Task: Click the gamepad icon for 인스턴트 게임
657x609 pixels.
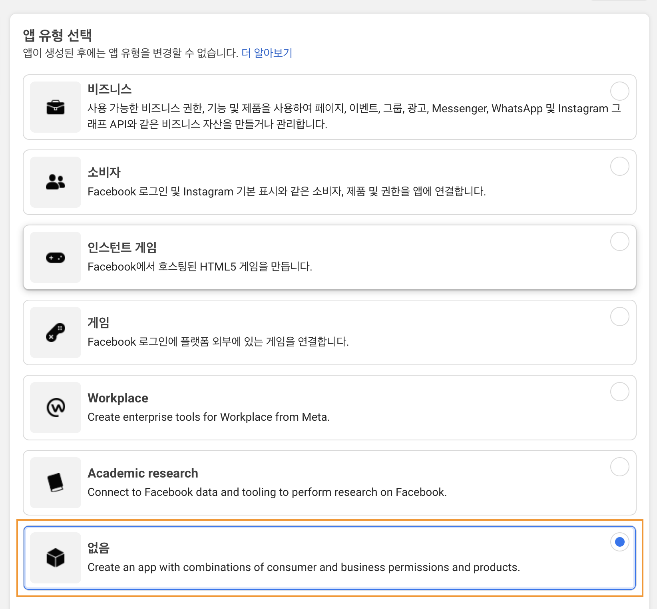Action: (x=56, y=258)
